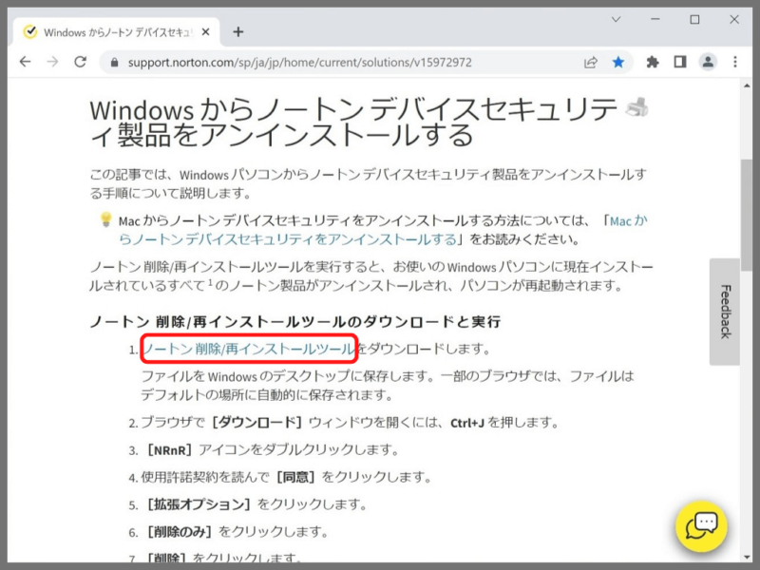Click the Norton favicon on the tab
Screen dimensions: 760x570
point(30,32)
